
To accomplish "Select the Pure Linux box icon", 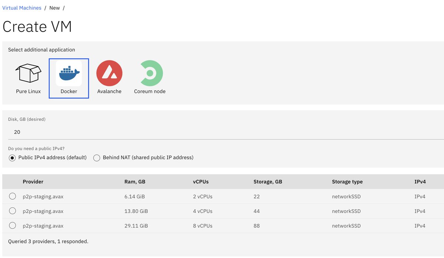I will [x=28, y=73].
